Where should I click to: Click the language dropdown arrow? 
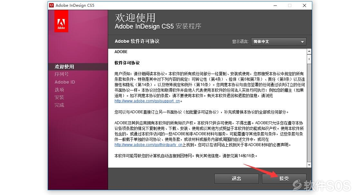point(302,42)
